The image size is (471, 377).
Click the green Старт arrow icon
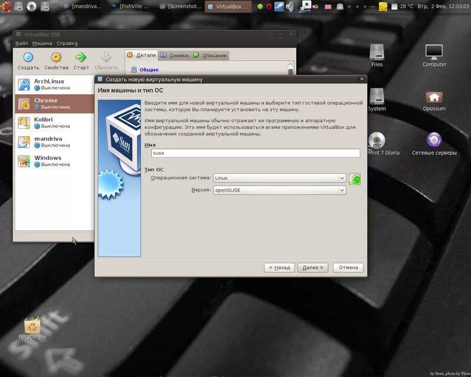(81, 57)
